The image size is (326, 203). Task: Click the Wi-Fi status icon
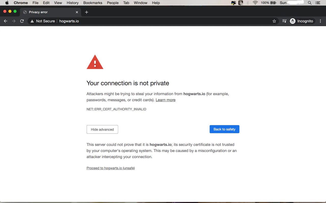[x=255, y=3]
